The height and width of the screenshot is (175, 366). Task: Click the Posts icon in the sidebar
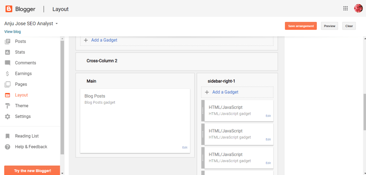(8, 41)
